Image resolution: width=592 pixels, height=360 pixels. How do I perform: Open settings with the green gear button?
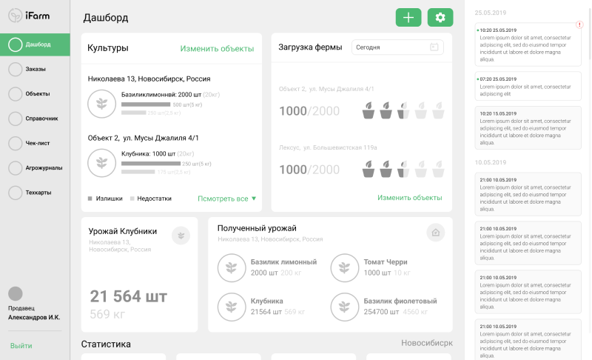tap(440, 18)
